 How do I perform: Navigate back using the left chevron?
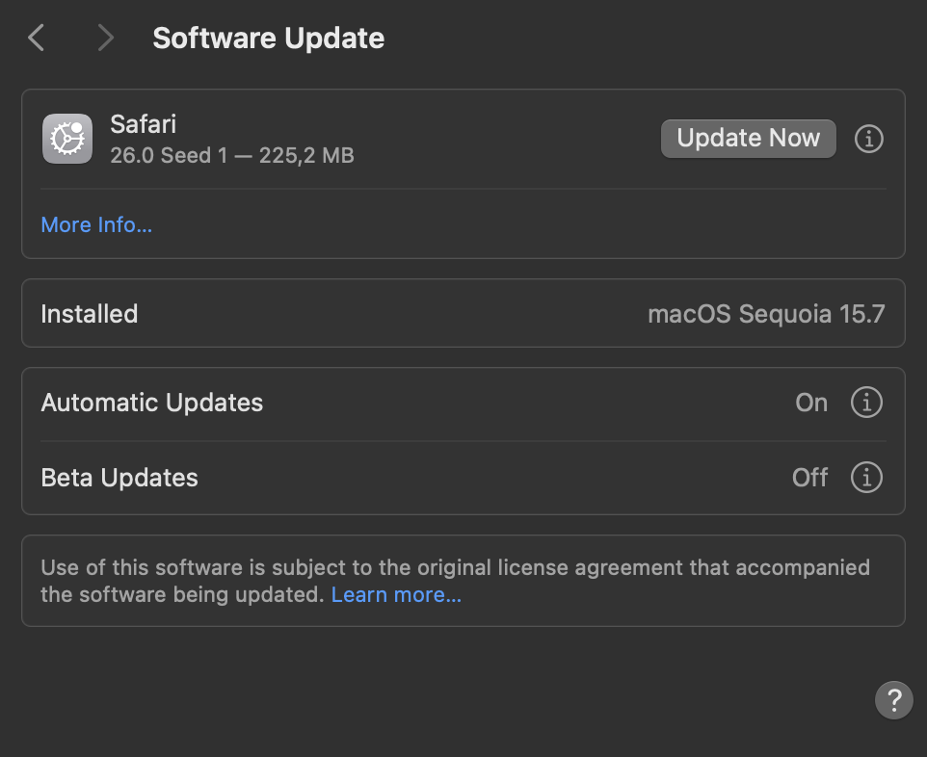pyautogui.click(x=35, y=38)
